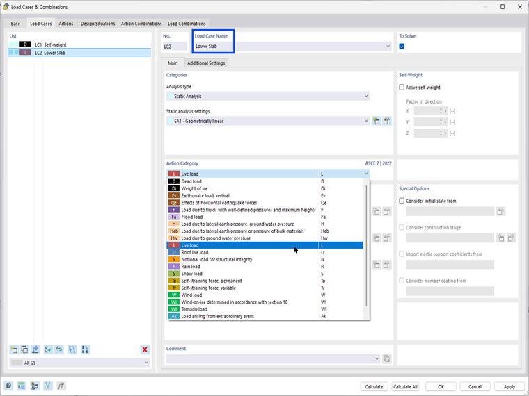Click the Apply button

click(x=510, y=386)
